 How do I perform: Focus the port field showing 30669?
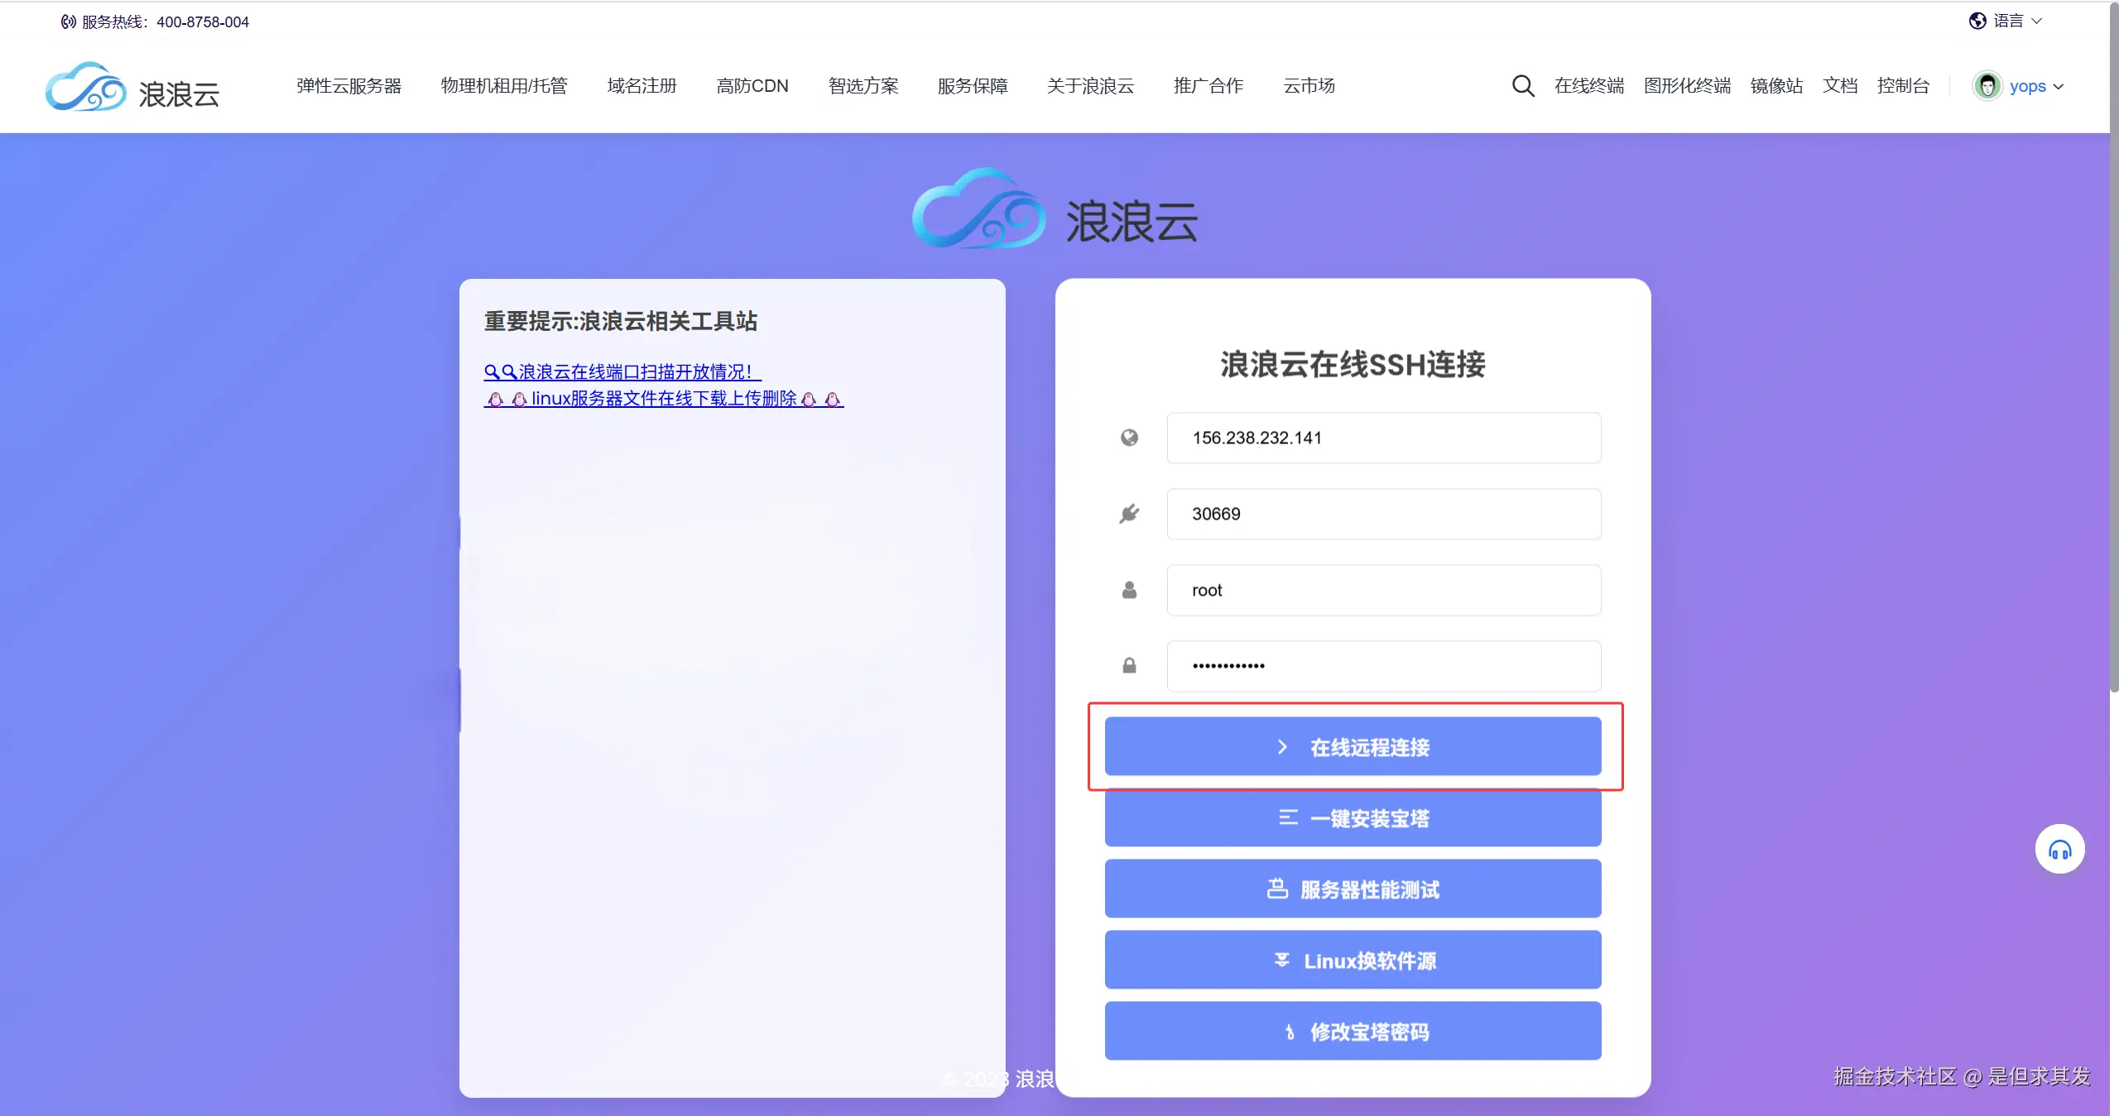click(1384, 514)
